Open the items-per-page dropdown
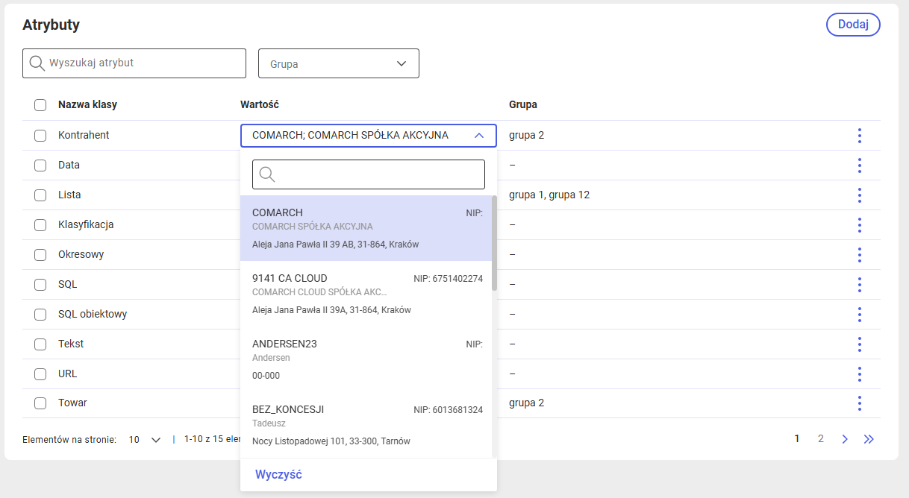The height and width of the screenshot is (498, 909). tap(145, 440)
